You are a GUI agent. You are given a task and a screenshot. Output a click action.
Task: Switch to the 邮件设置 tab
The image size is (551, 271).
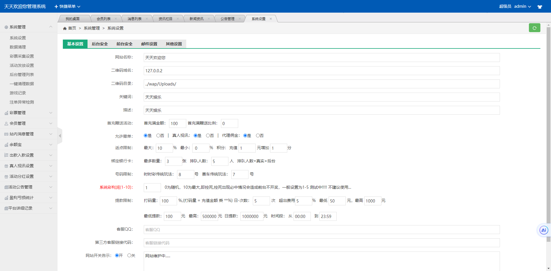149,44
